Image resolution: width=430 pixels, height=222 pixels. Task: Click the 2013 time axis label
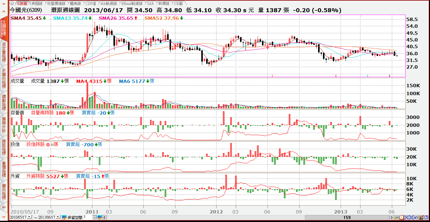[x=341, y=211]
